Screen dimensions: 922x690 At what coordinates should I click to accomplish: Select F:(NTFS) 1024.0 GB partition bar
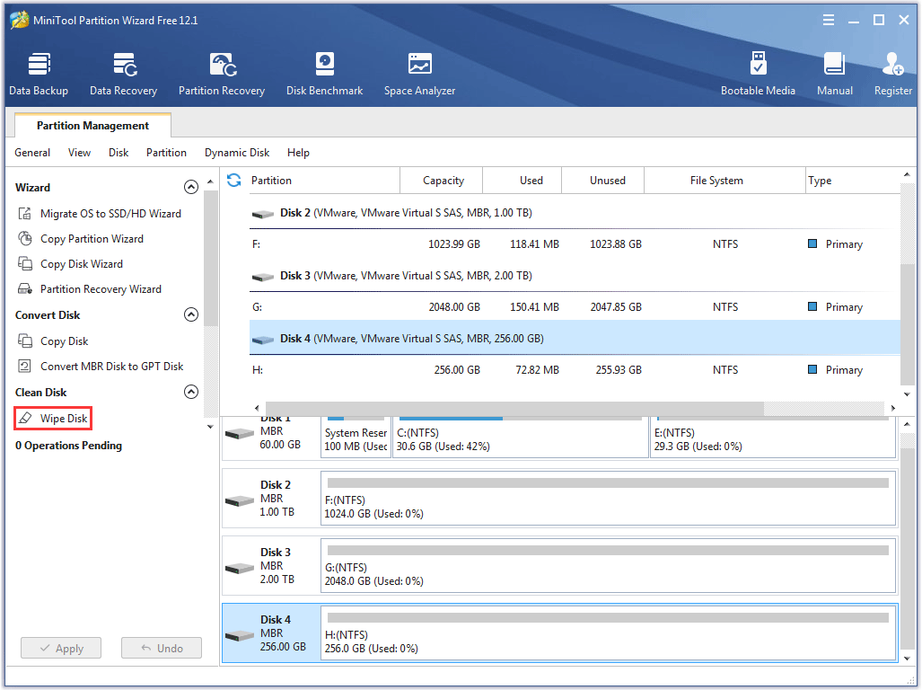coord(608,499)
